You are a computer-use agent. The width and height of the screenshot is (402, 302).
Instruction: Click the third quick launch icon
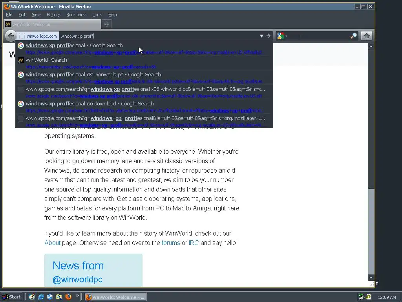coord(50,297)
